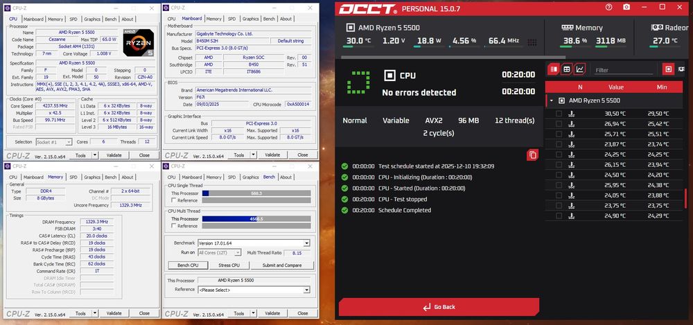
Task: Click temperature icon on the 26,15 °C row
Action: pyautogui.click(x=571, y=164)
